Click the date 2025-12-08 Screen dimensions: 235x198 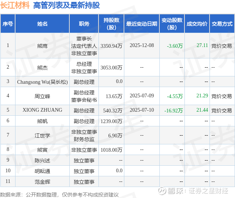pyautogui.click(x=142, y=45)
